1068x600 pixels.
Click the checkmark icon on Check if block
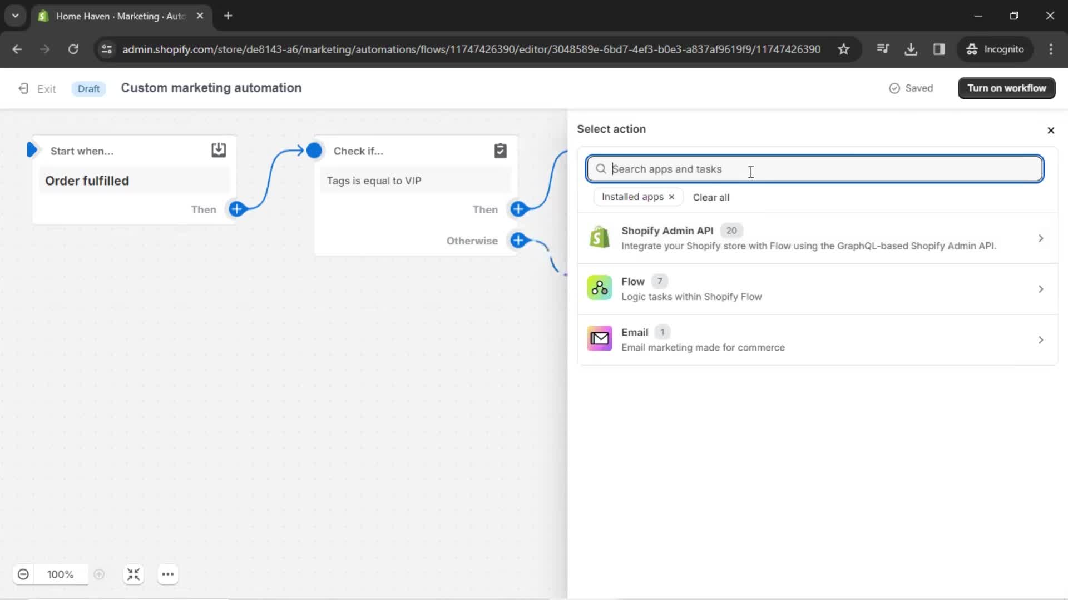(500, 151)
